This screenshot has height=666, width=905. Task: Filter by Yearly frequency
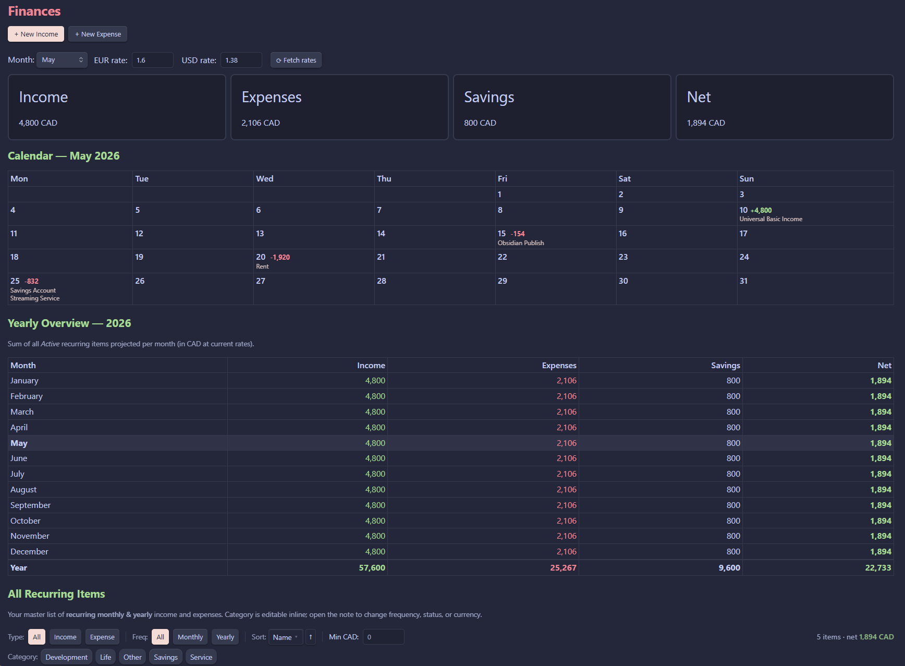click(x=225, y=637)
